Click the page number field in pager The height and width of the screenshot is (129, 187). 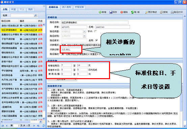tap(17, 126)
